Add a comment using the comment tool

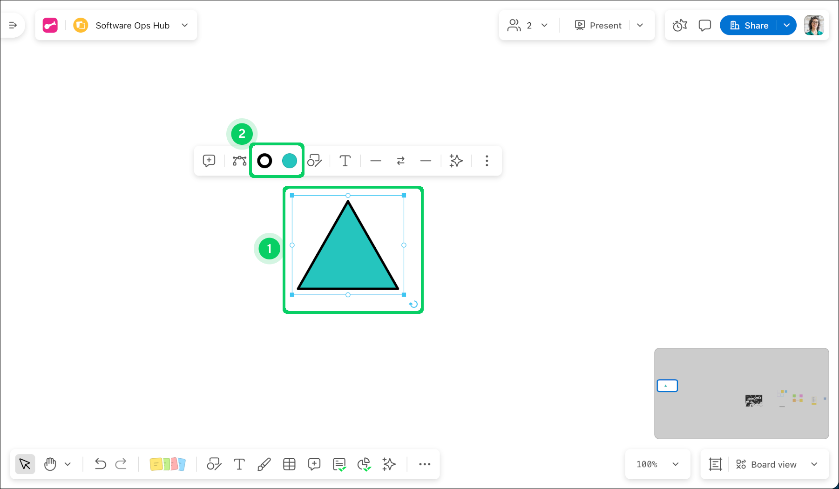point(314,464)
